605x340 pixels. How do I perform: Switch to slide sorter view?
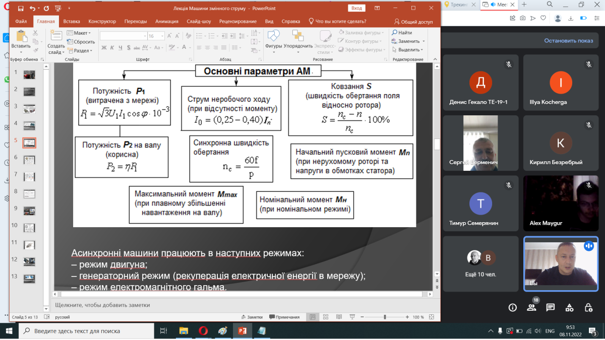click(324, 317)
